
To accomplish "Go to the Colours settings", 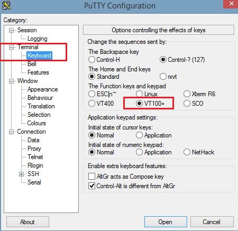I will (36, 123).
